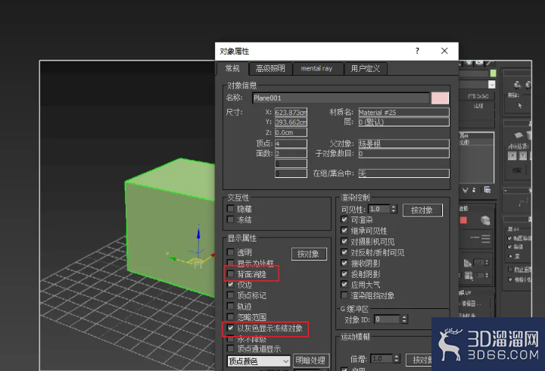Image resolution: width=545 pixels, height=371 pixels.
Task: Click X dimension value 623.873cm
Action: point(291,112)
